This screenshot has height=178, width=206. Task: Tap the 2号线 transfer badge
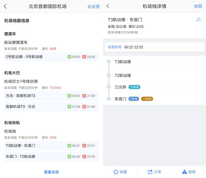(134, 99)
